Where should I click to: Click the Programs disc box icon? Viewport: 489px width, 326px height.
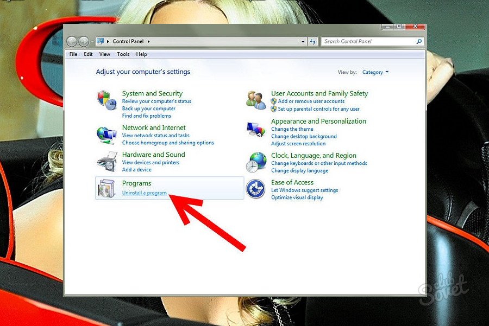[106, 188]
